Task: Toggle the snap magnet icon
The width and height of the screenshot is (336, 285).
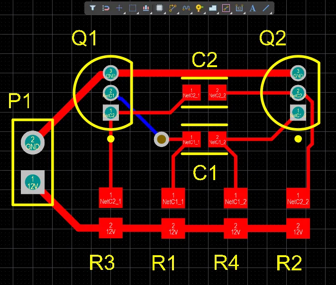Action: (106, 8)
